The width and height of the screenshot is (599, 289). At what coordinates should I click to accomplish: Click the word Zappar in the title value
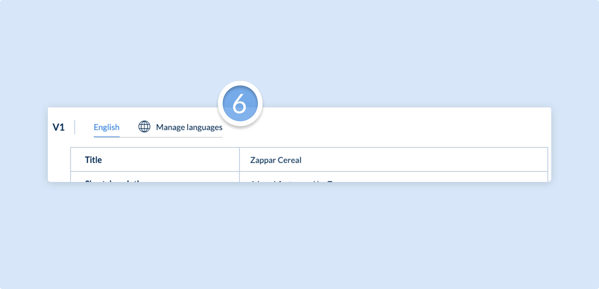click(x=263, y=160)
